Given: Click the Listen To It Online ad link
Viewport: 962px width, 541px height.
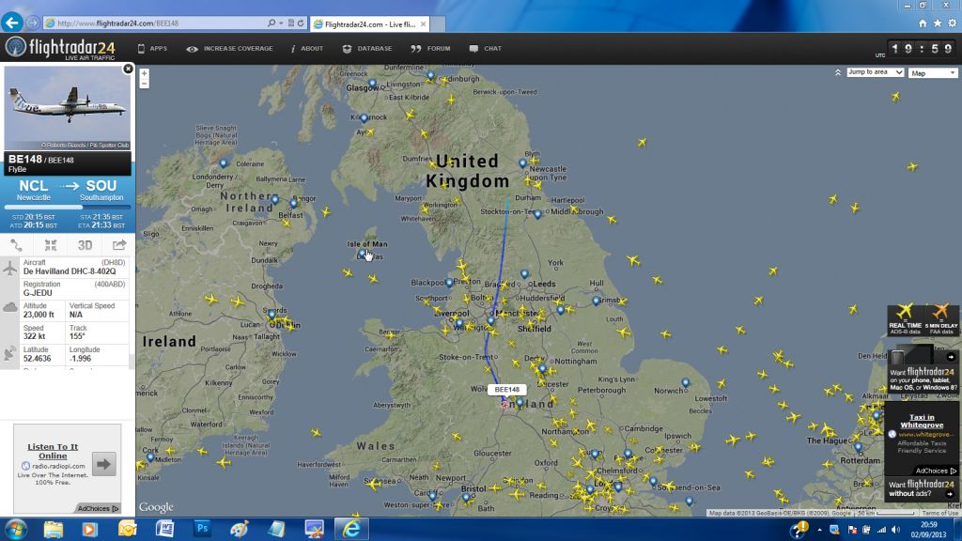Looking at the screenshot, I should point(53,452).
